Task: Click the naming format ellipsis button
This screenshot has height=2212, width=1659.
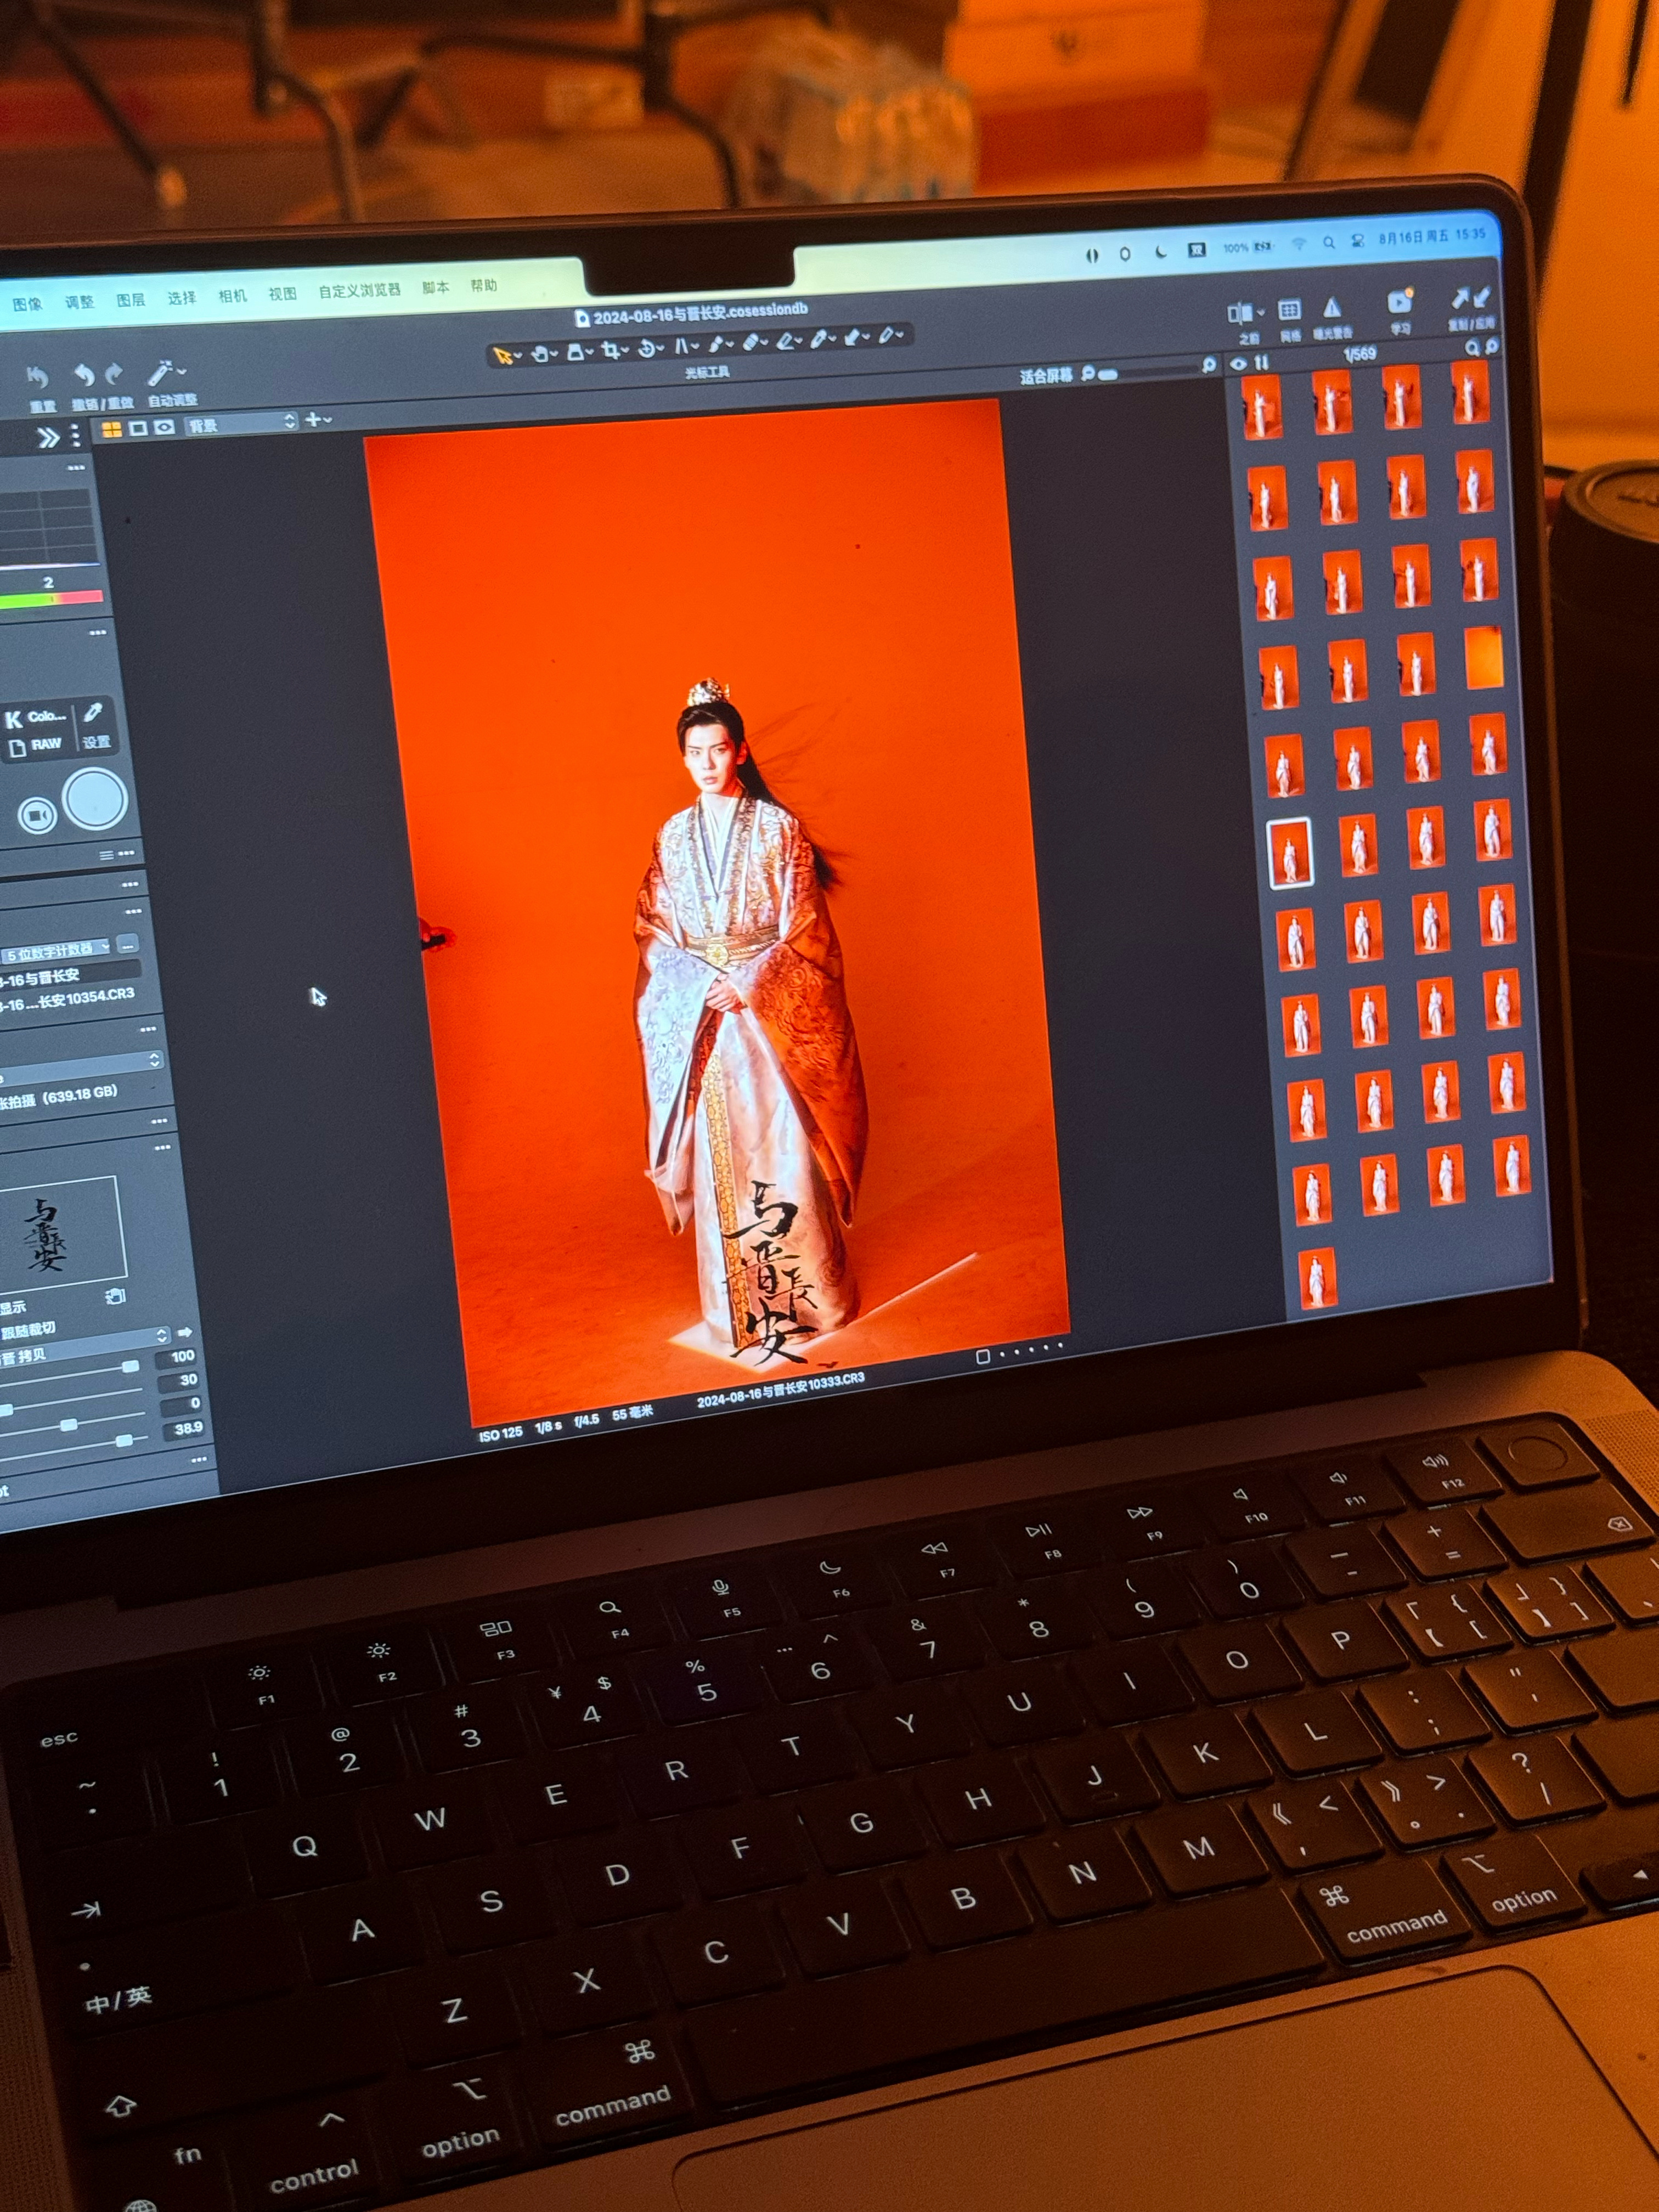Action: point(127,945)
